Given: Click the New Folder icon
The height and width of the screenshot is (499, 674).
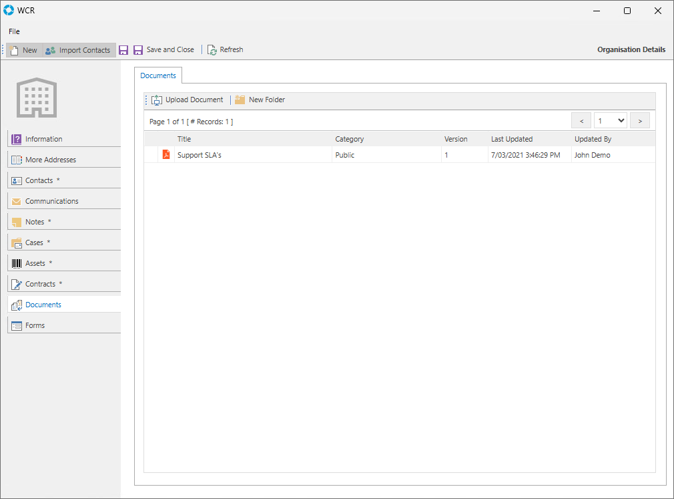Looking at the screenshot, I should coord(240,100).
